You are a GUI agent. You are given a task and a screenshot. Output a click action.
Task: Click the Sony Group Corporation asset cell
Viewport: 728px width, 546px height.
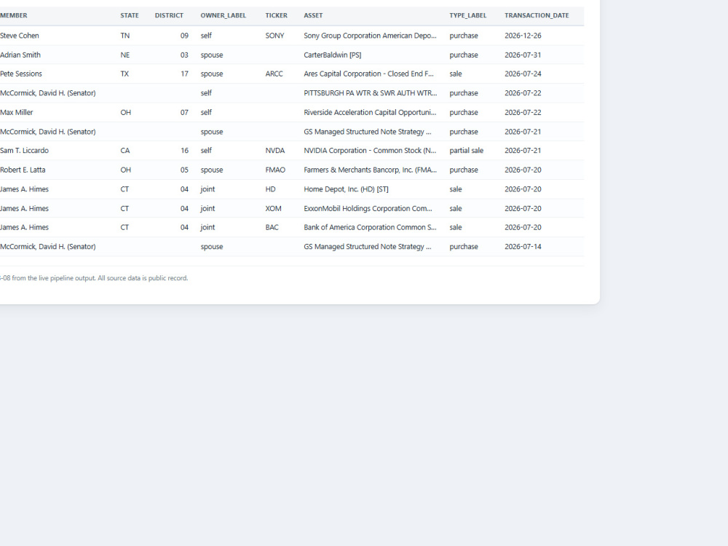[x=370, y=35]
